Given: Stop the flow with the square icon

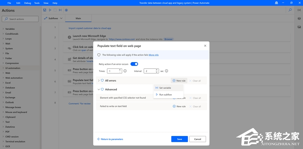Looking at the screenshot, I should coord(55,10).
